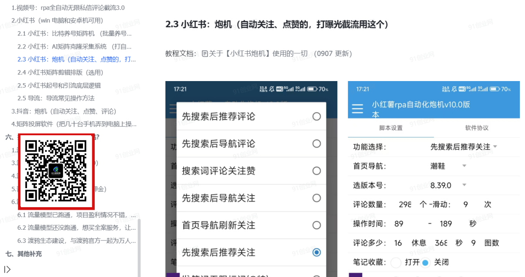
Task: Open 选版本号 dropdown showing 8.39.0
Action: (448, 186)
